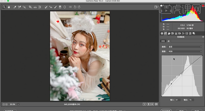Click the 输出 value field

click(x=191, y=100)
